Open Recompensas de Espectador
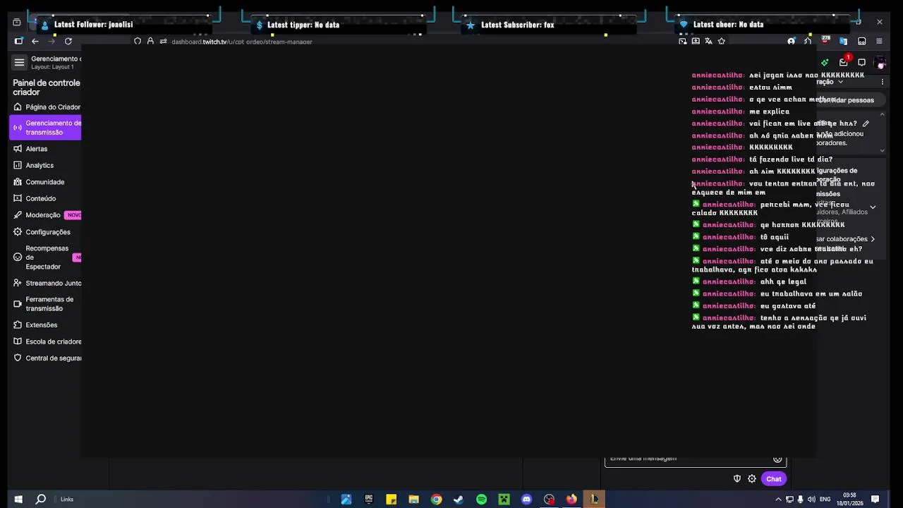Screen dimensions: 903x508 pyautogui.click(x=47, y=258)
